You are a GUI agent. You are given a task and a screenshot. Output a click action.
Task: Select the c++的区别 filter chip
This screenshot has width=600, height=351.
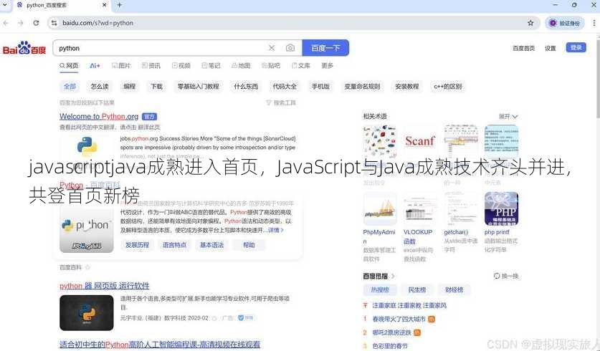pyautogui.click(x=448, y=87)
